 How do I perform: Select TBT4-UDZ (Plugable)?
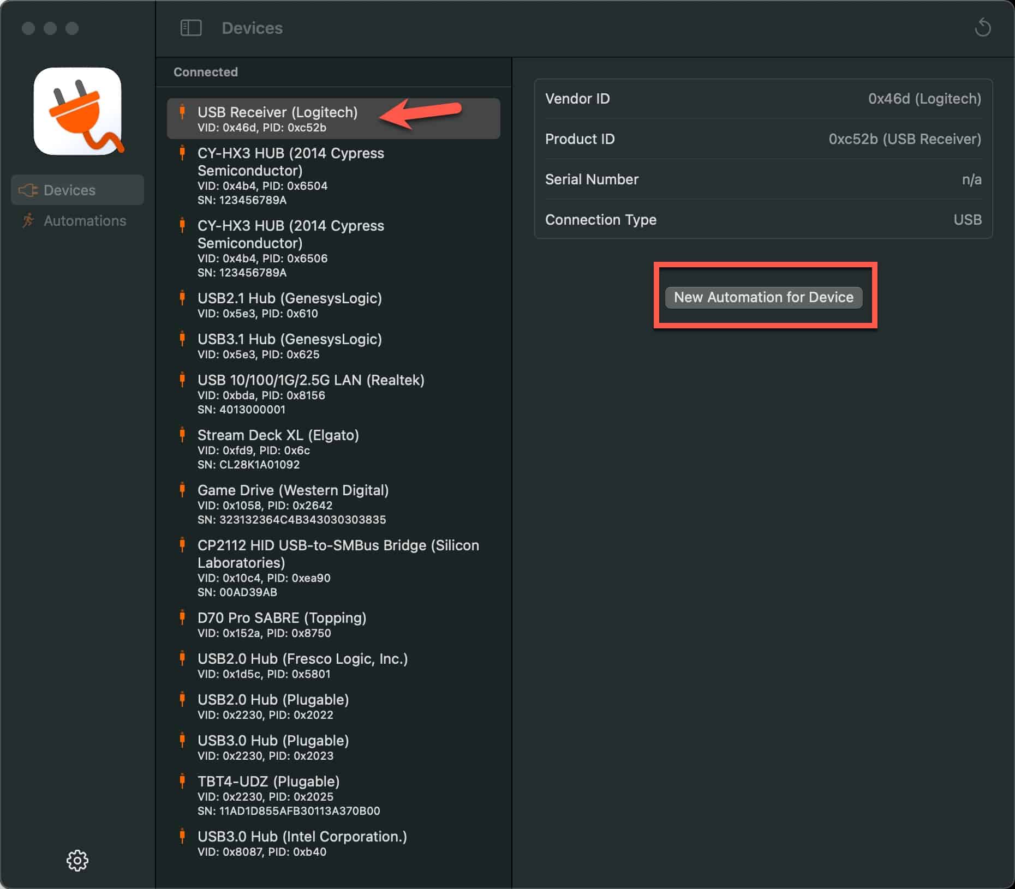[x=333, y=795]
